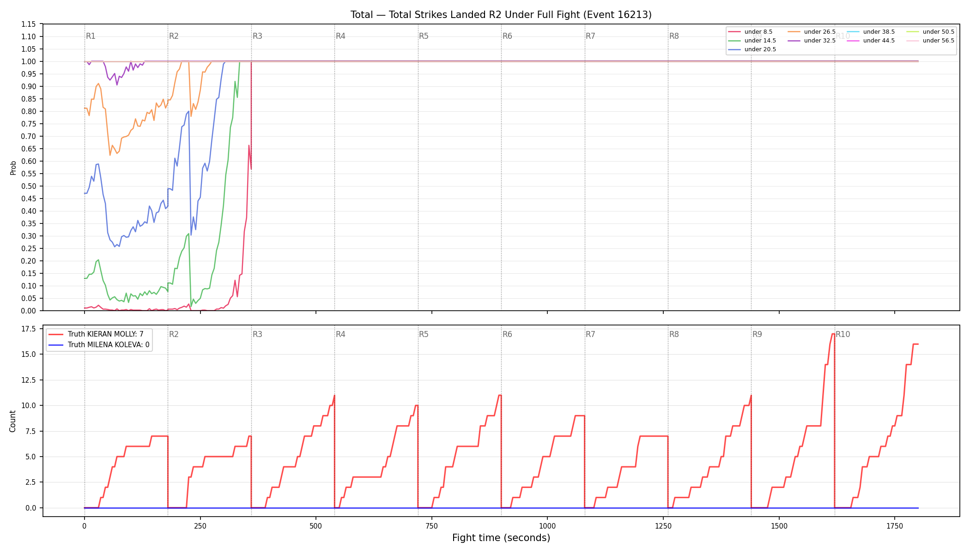Screen dimensions: 970x554
Task: Click the 'Count' y-axis label
Action: pos(12,421)
